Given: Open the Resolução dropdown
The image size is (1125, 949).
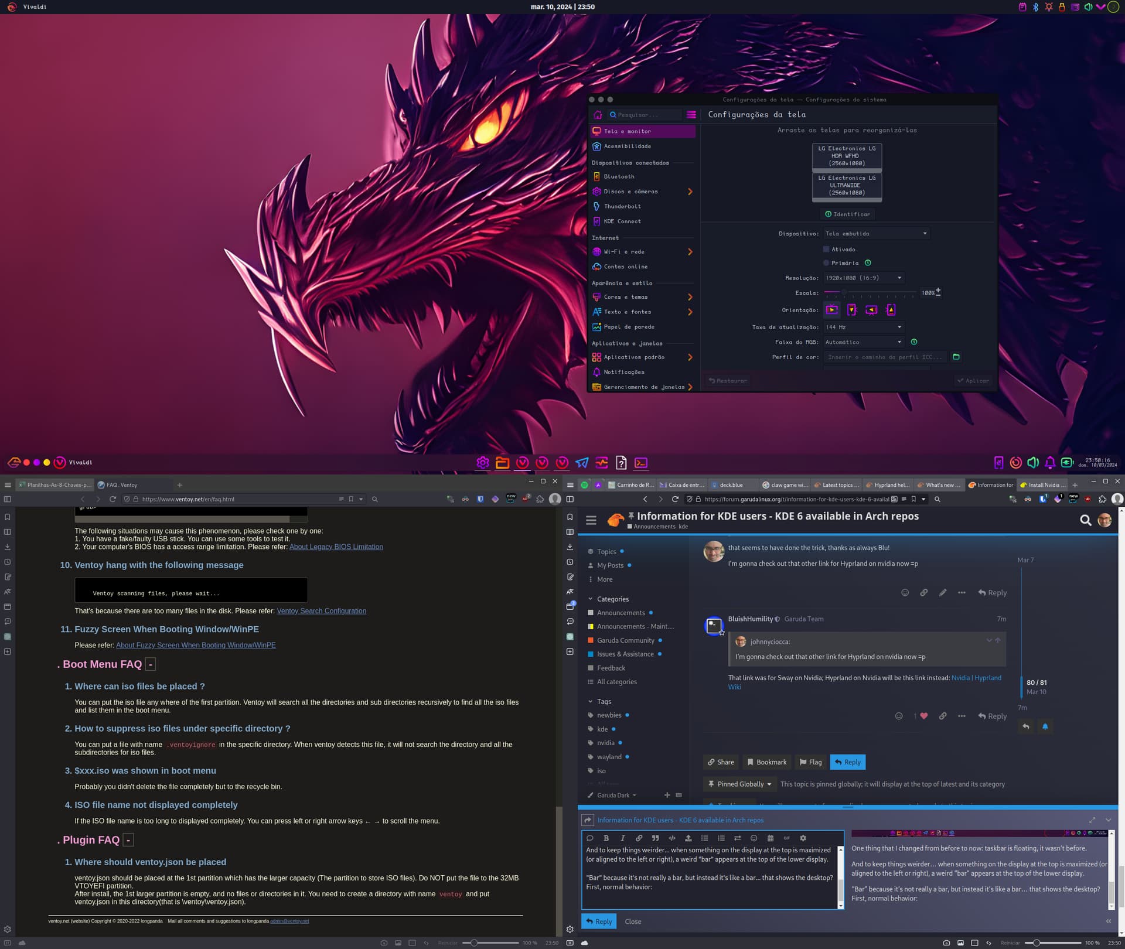Looking at the screenshot, I should pyautogui.click(x=863, y=278).
